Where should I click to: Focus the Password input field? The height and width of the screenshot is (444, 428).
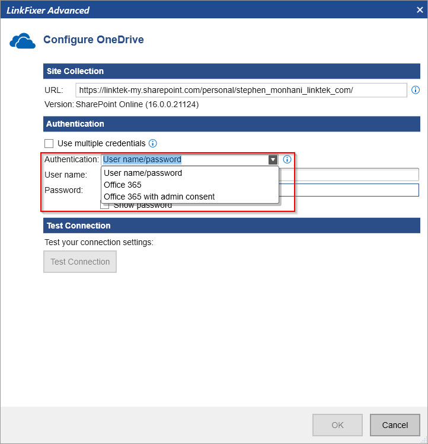pyautogui.click(x=349, y=190)
